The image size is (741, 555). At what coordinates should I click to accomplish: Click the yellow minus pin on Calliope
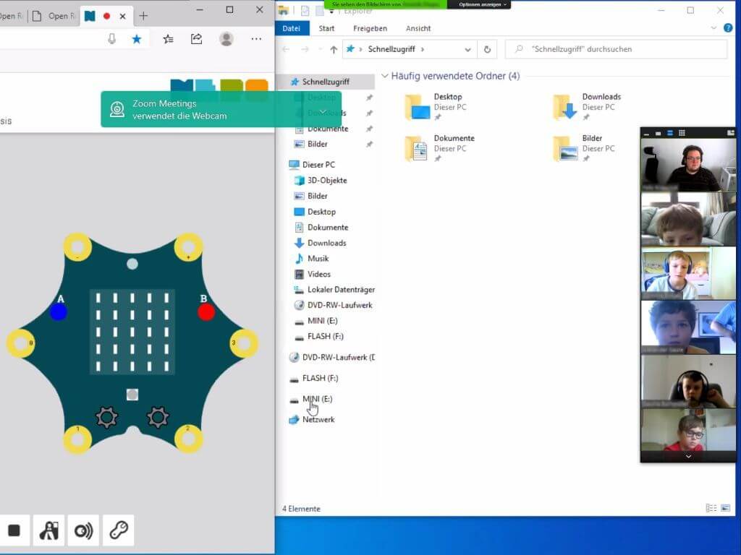pyautogui.click(x=77, y=247)
